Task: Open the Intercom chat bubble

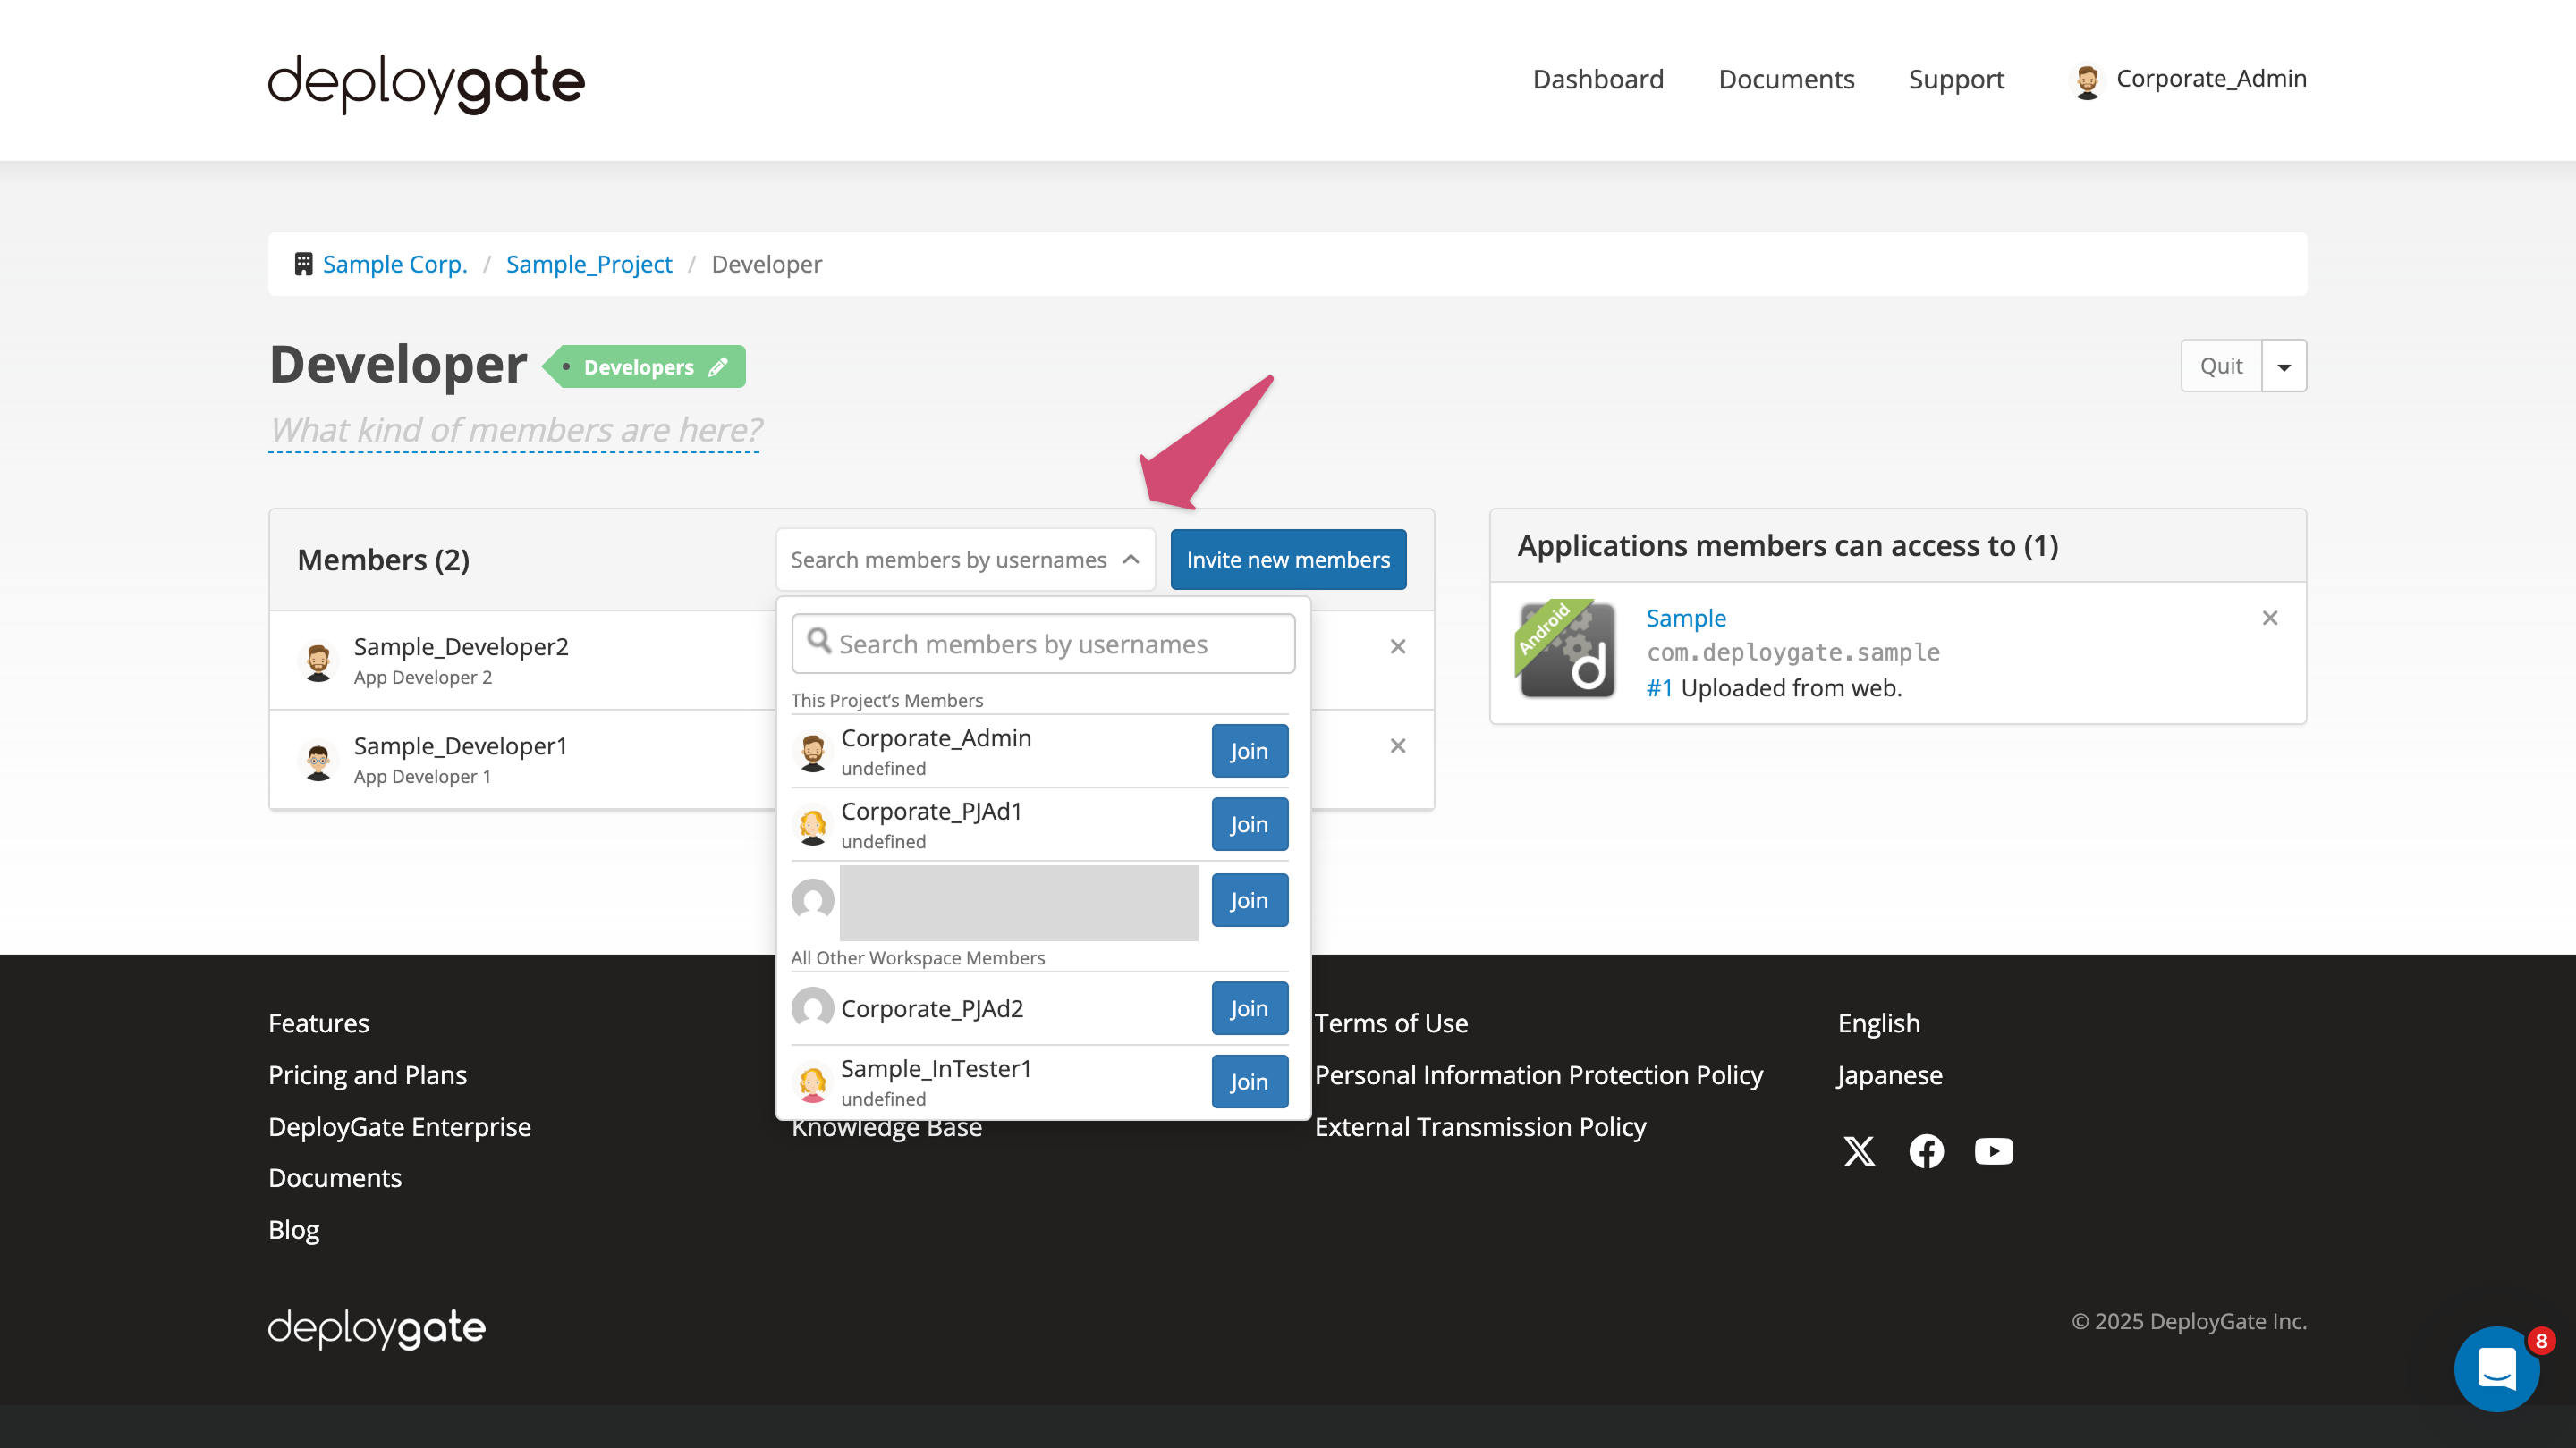Action: 2496,1369
